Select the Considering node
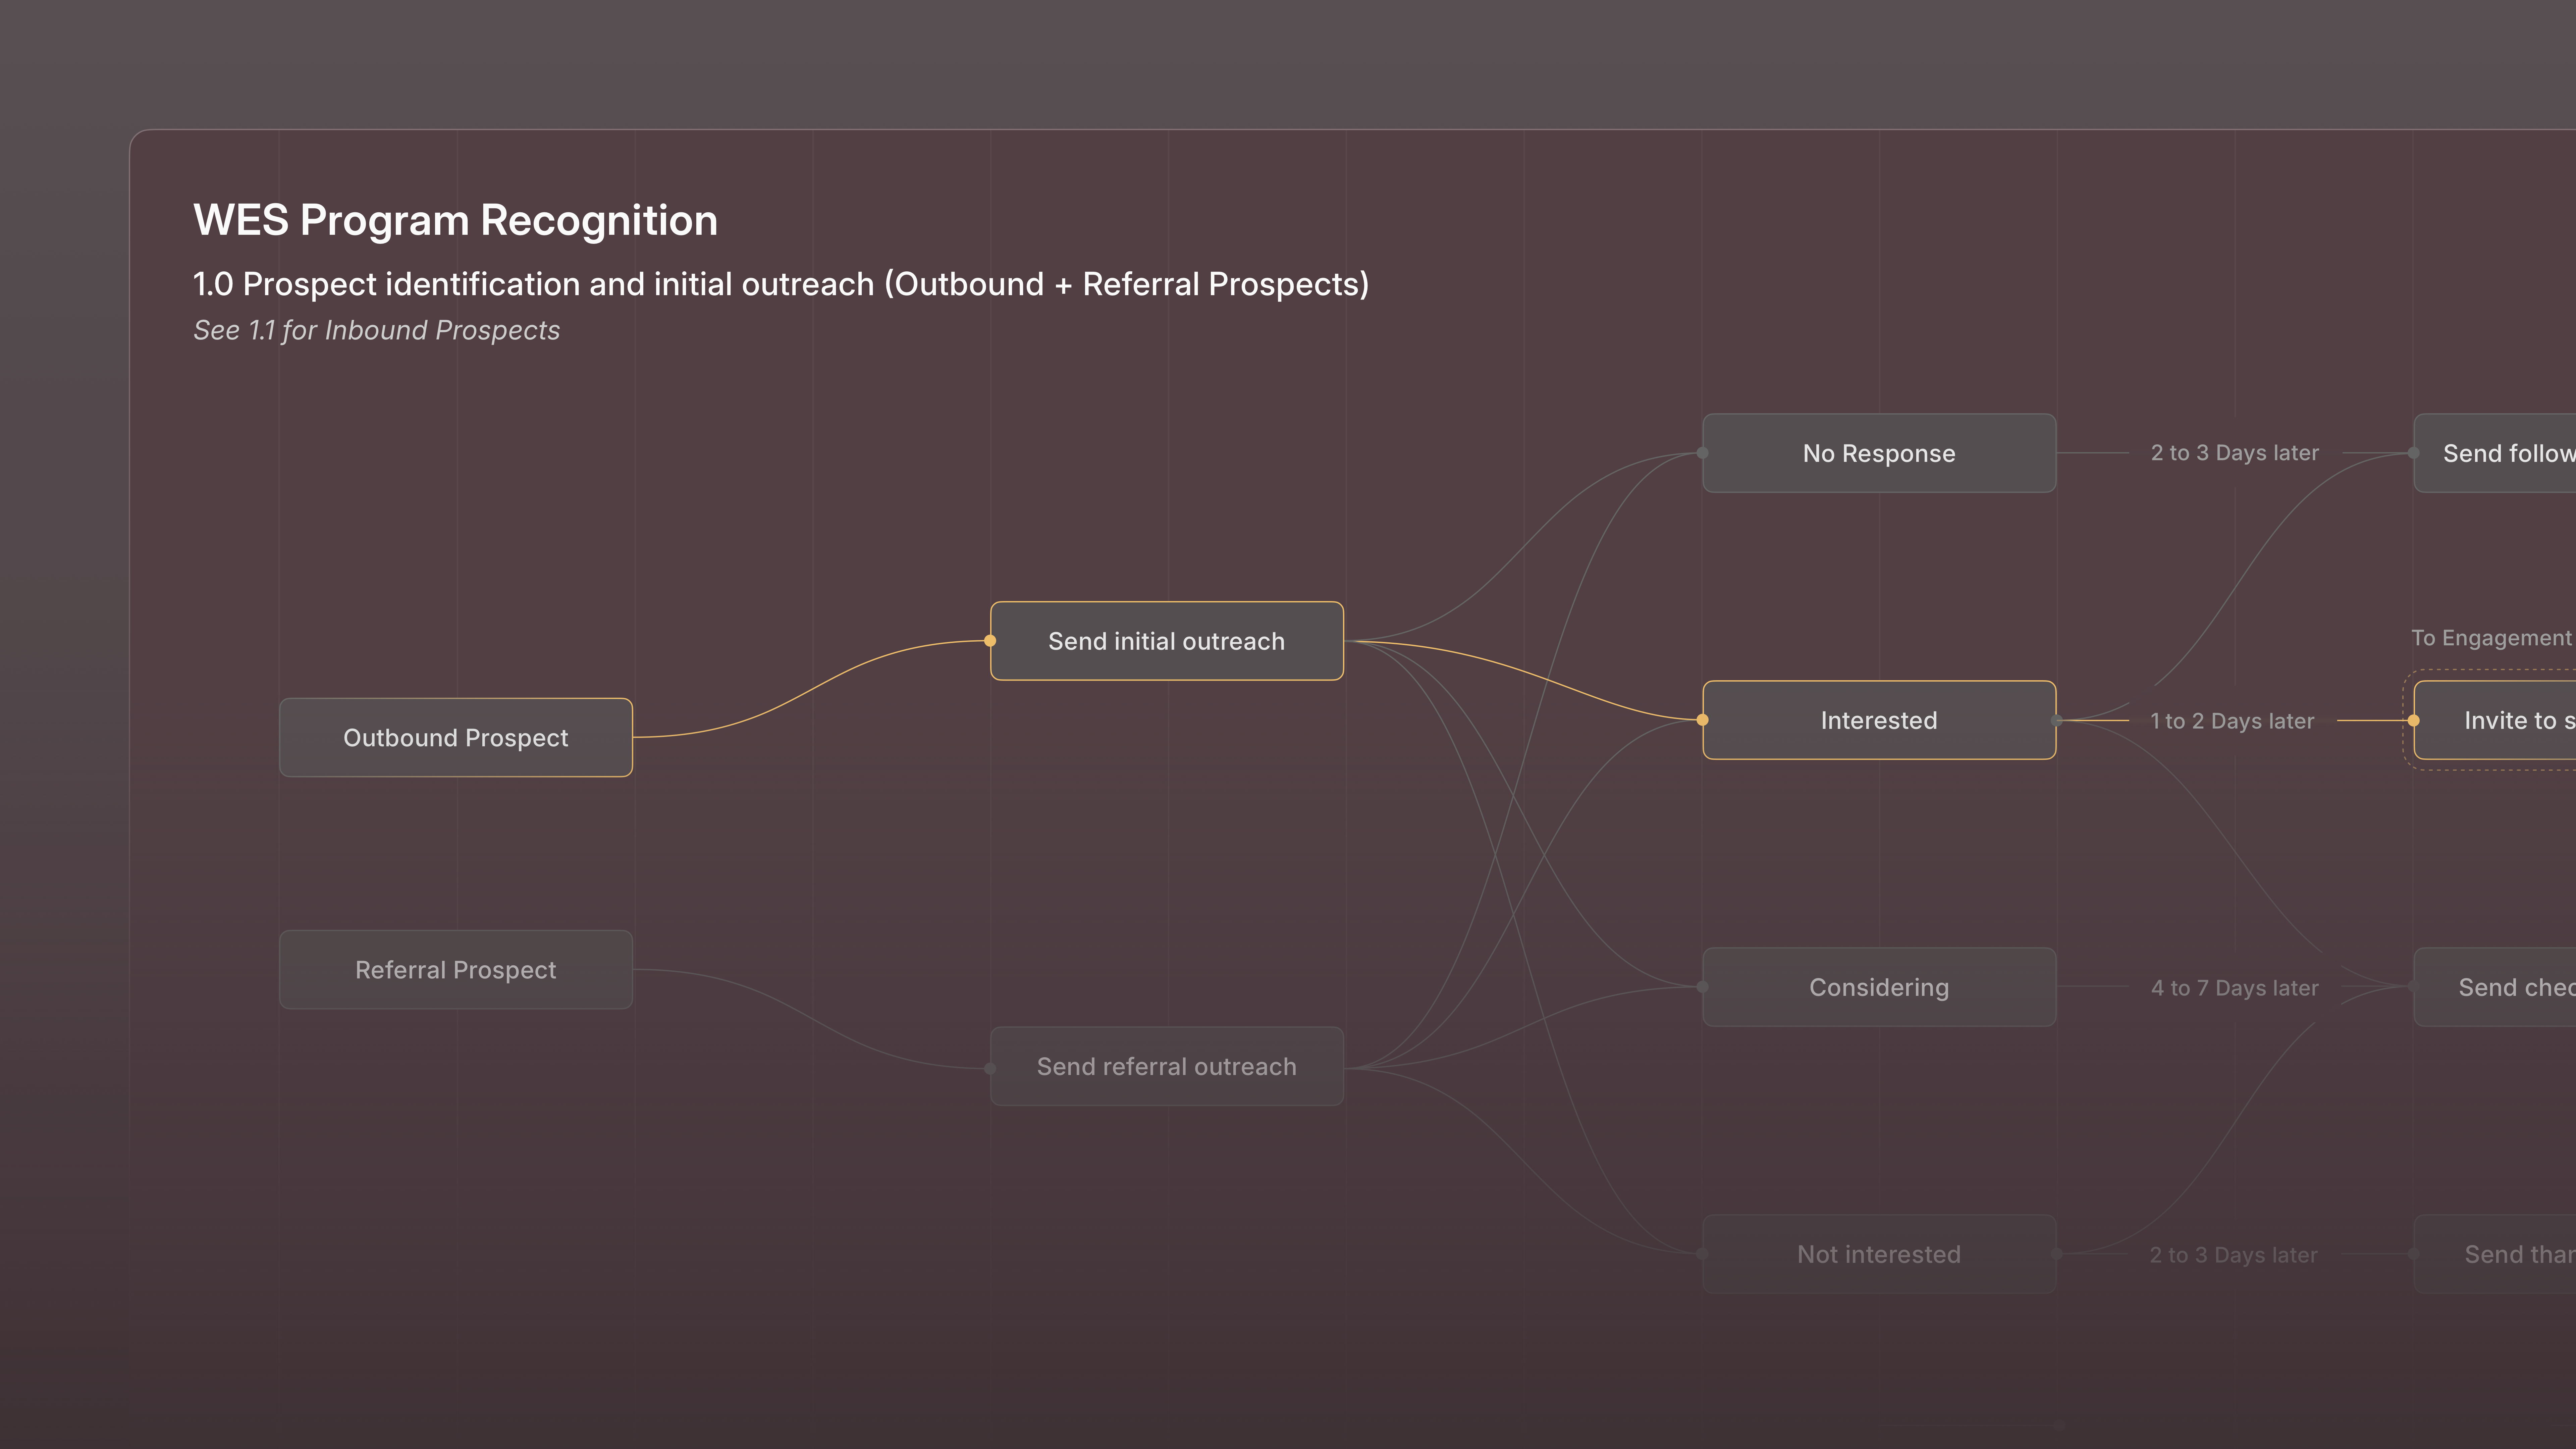This screenshot has height=1449, width=2576. coord(1879,987)
